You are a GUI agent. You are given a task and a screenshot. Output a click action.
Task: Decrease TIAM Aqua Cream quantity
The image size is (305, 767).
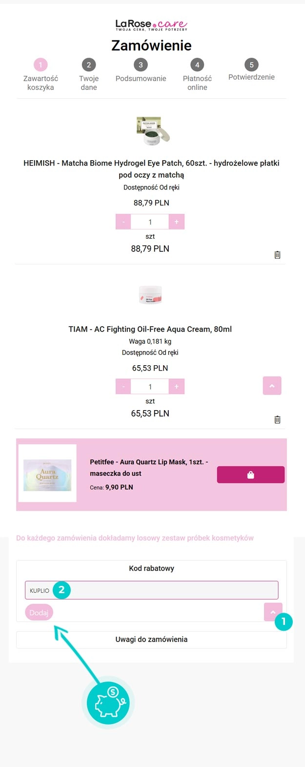tap(123, 386)
